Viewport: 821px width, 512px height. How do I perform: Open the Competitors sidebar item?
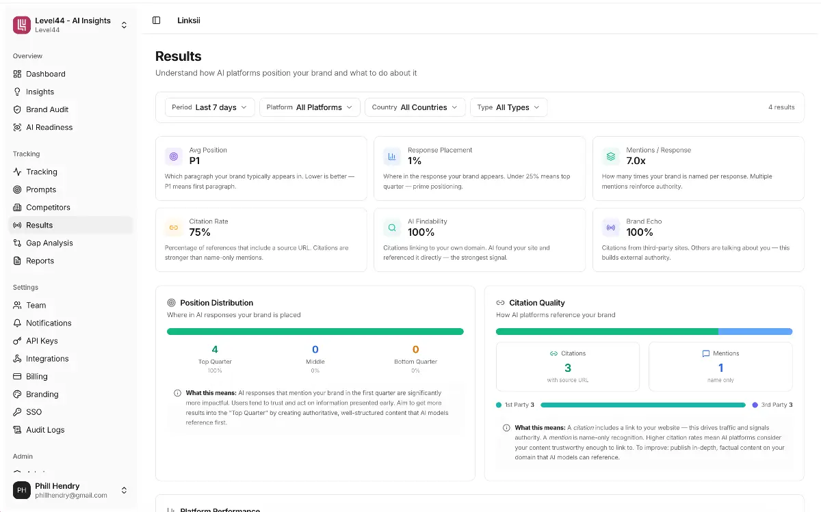coord(48,208)
